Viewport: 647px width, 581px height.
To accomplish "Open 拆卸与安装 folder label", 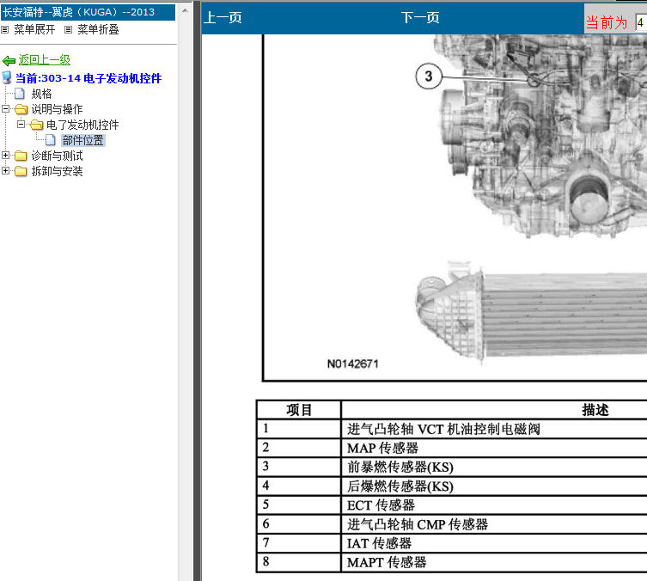I will tap(57, 171).
